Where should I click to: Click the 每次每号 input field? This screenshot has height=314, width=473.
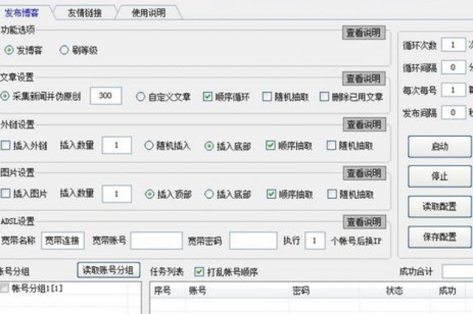pyautogui.click(x=453, y=90)
